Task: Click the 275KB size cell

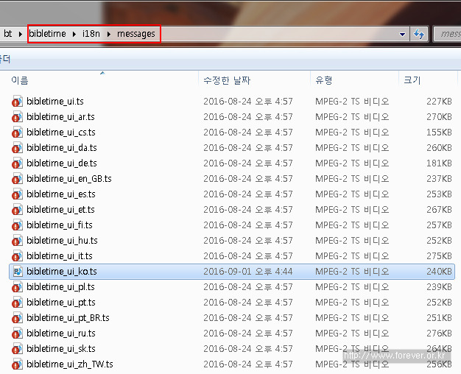Action: pyautogui.click(x=439, y=256)
